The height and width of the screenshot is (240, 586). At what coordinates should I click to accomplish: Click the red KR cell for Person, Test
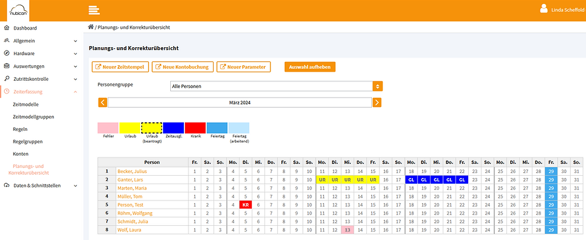pos(245,205)
